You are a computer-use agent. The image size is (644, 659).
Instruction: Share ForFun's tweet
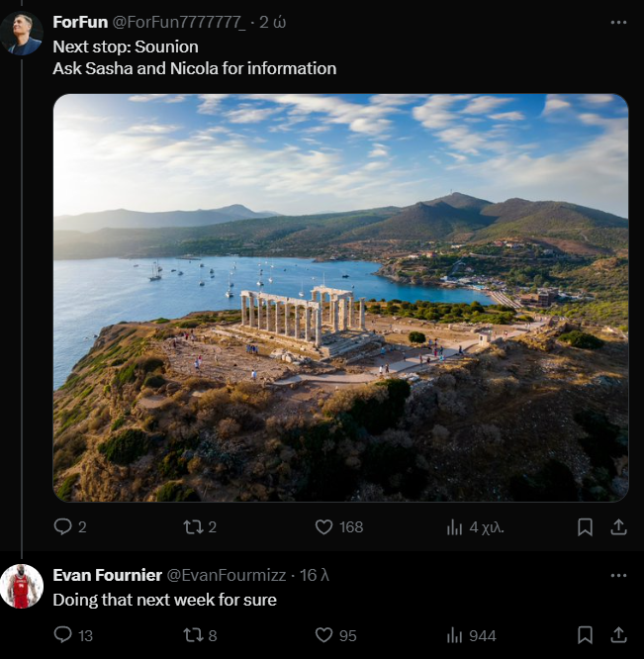point(618,527)
